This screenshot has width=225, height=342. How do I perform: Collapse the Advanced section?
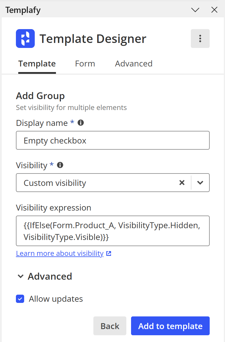[x=21, y=276]
